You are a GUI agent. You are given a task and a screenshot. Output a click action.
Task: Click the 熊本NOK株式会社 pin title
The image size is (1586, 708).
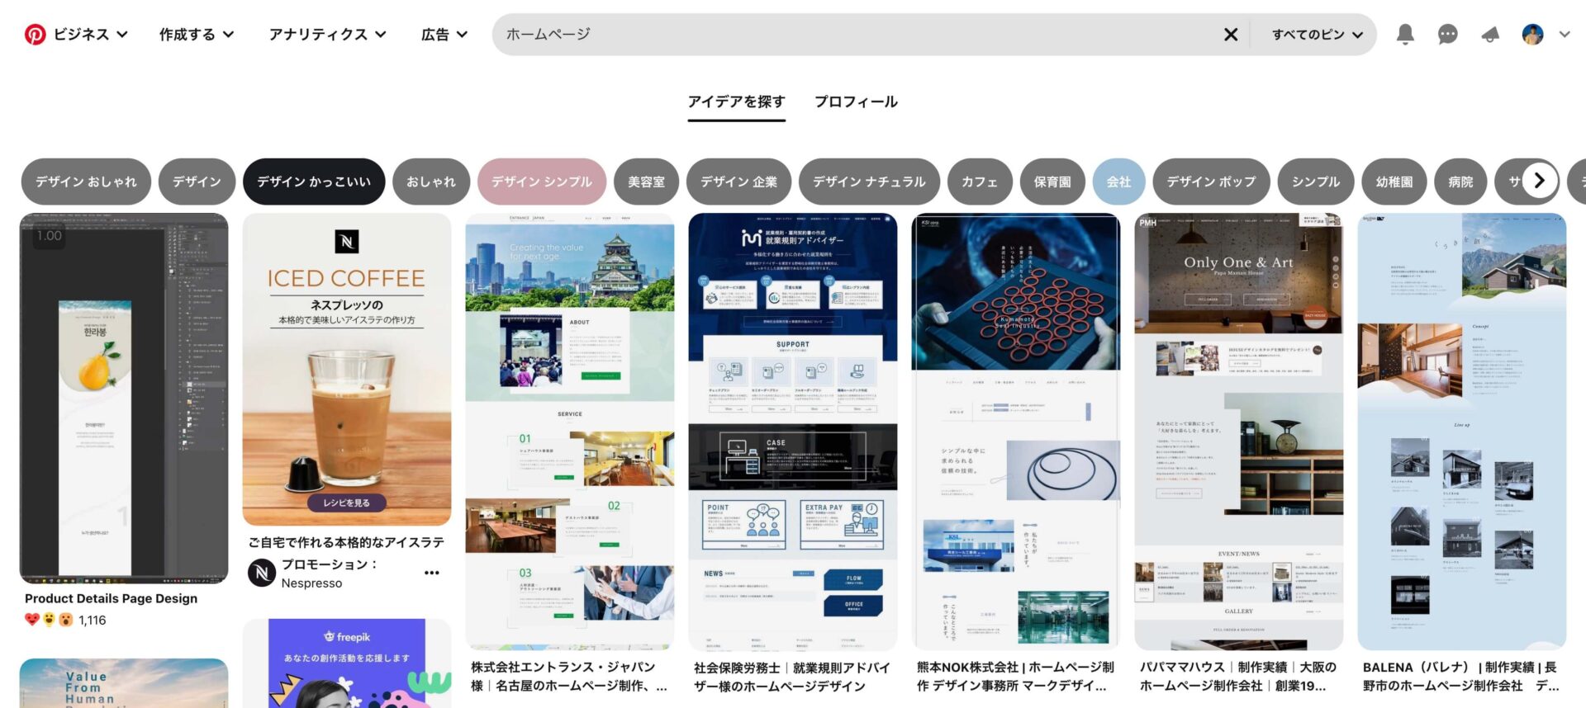(1015, 676)
